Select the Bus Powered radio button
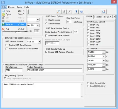 tap(46, 20)
